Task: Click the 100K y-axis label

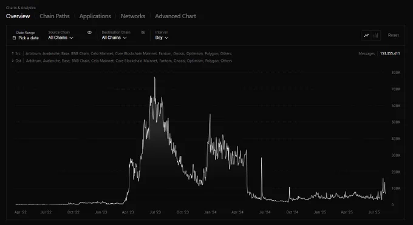Action: point(396,189)
